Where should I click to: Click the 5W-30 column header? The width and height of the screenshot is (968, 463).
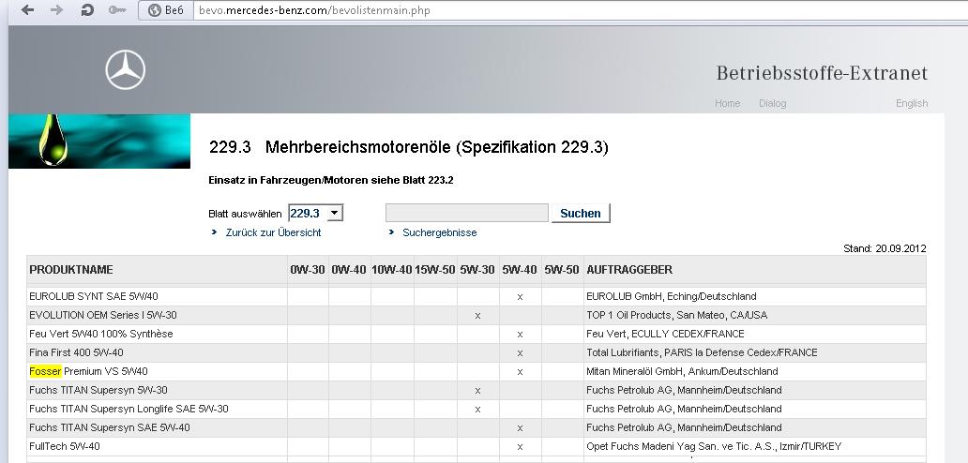(x=477, y=269)
